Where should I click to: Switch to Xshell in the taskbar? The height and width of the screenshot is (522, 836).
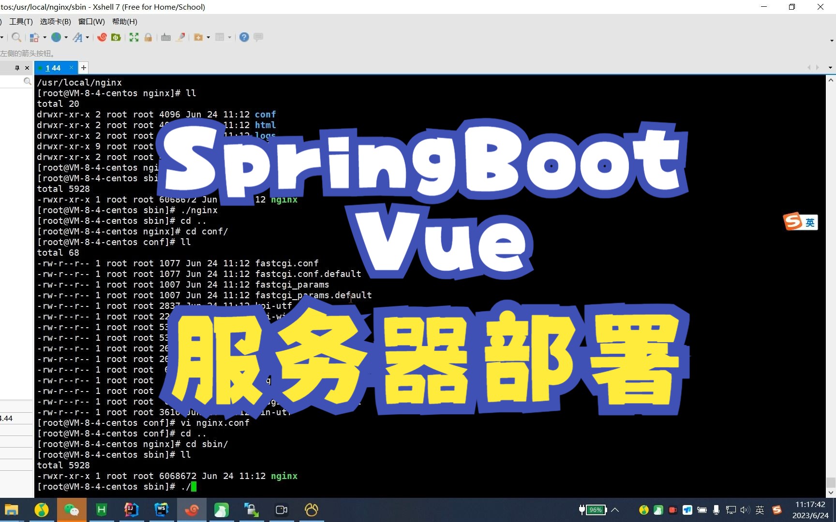tap(192, 510)
